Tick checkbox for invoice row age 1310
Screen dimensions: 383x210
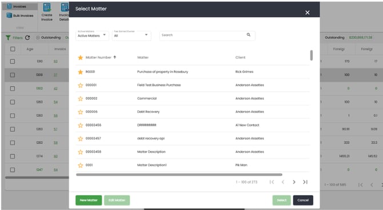tap(13, 62)
